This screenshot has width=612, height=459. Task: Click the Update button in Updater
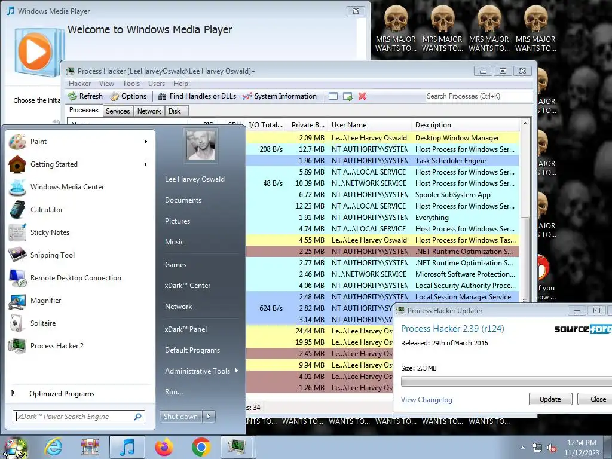(x=550, y=399)
